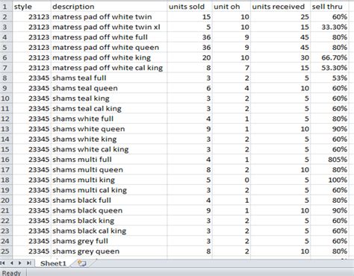Click the next sheet navigation arrow
This screenshot has width=354, height=276.
tap(20, 263)
